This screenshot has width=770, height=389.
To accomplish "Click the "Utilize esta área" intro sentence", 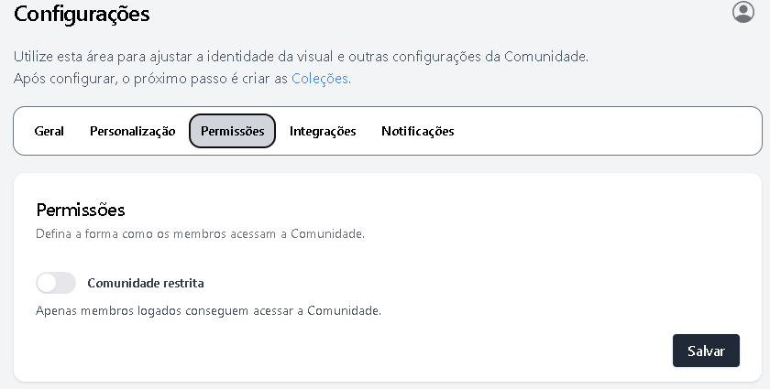I will (x=301, y=56).
